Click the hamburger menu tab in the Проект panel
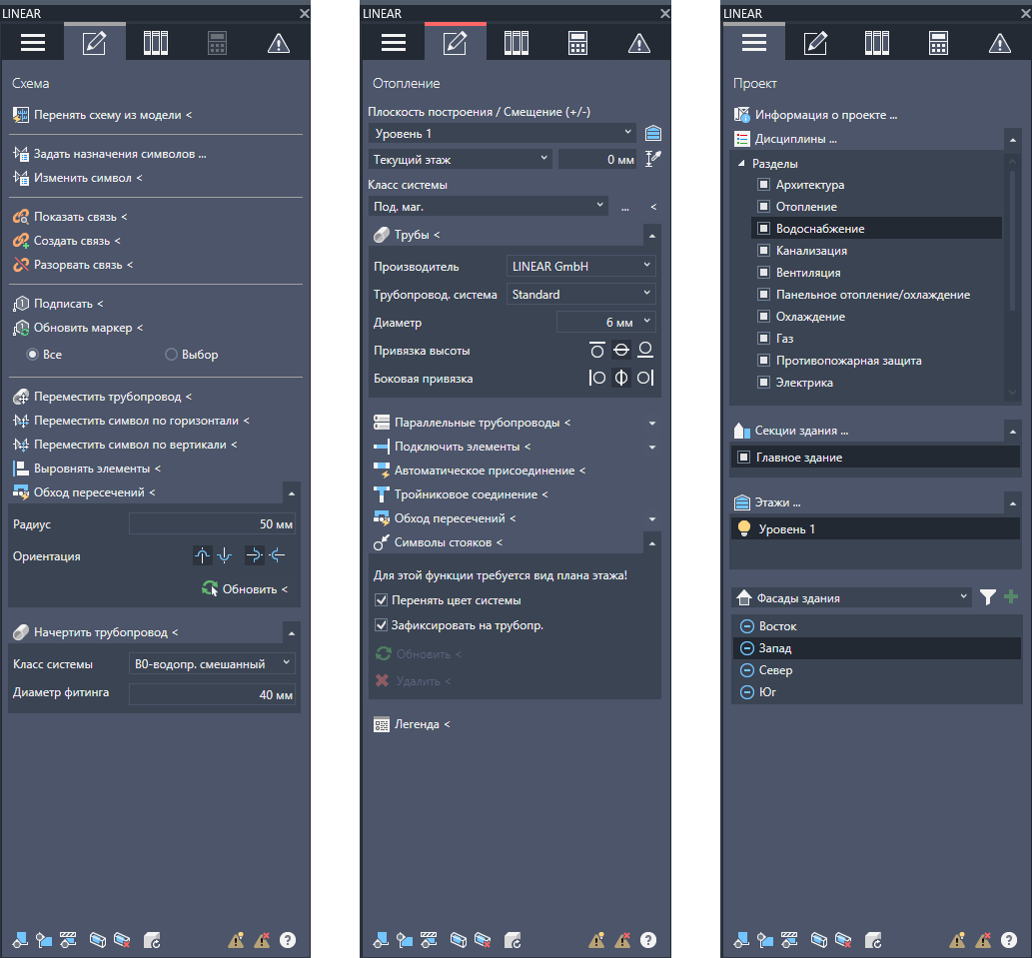 pos(754,42)
